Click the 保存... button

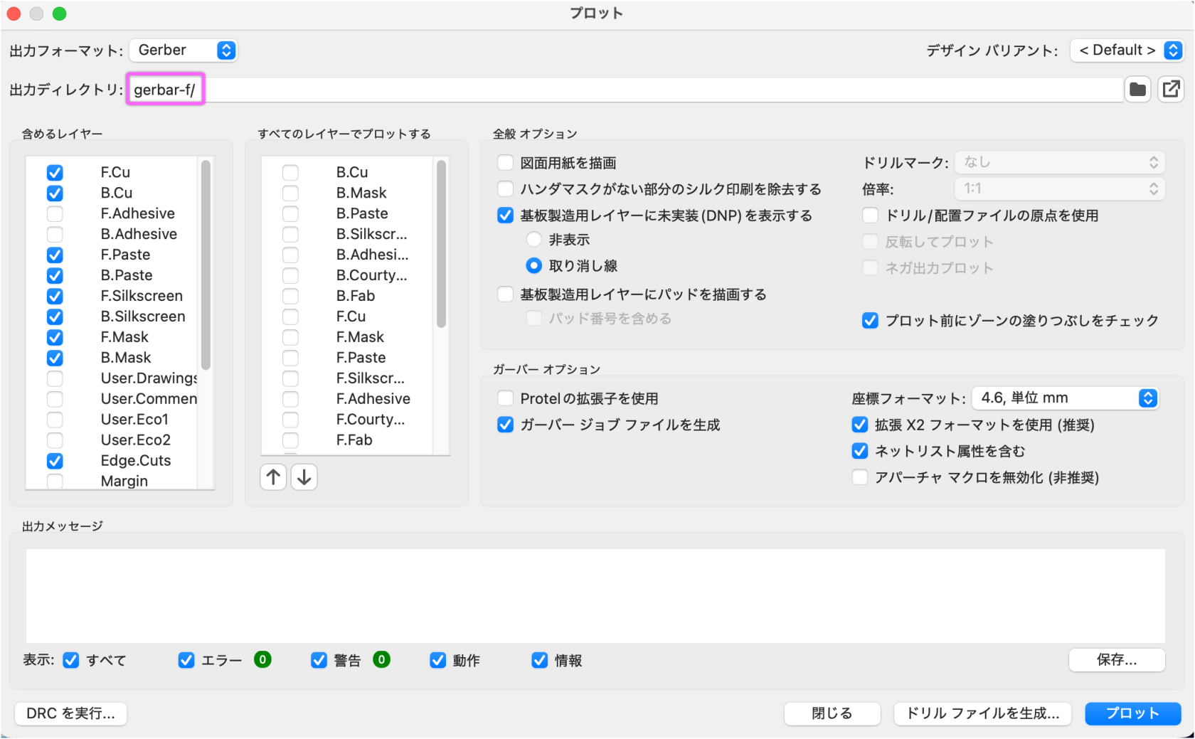click(1117, 660)
